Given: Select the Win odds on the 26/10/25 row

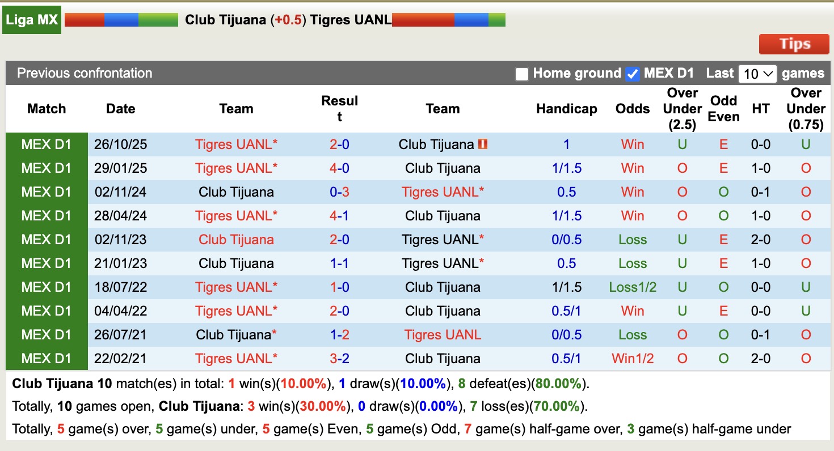Looking at the screenshot, I should tap(632, 144).
